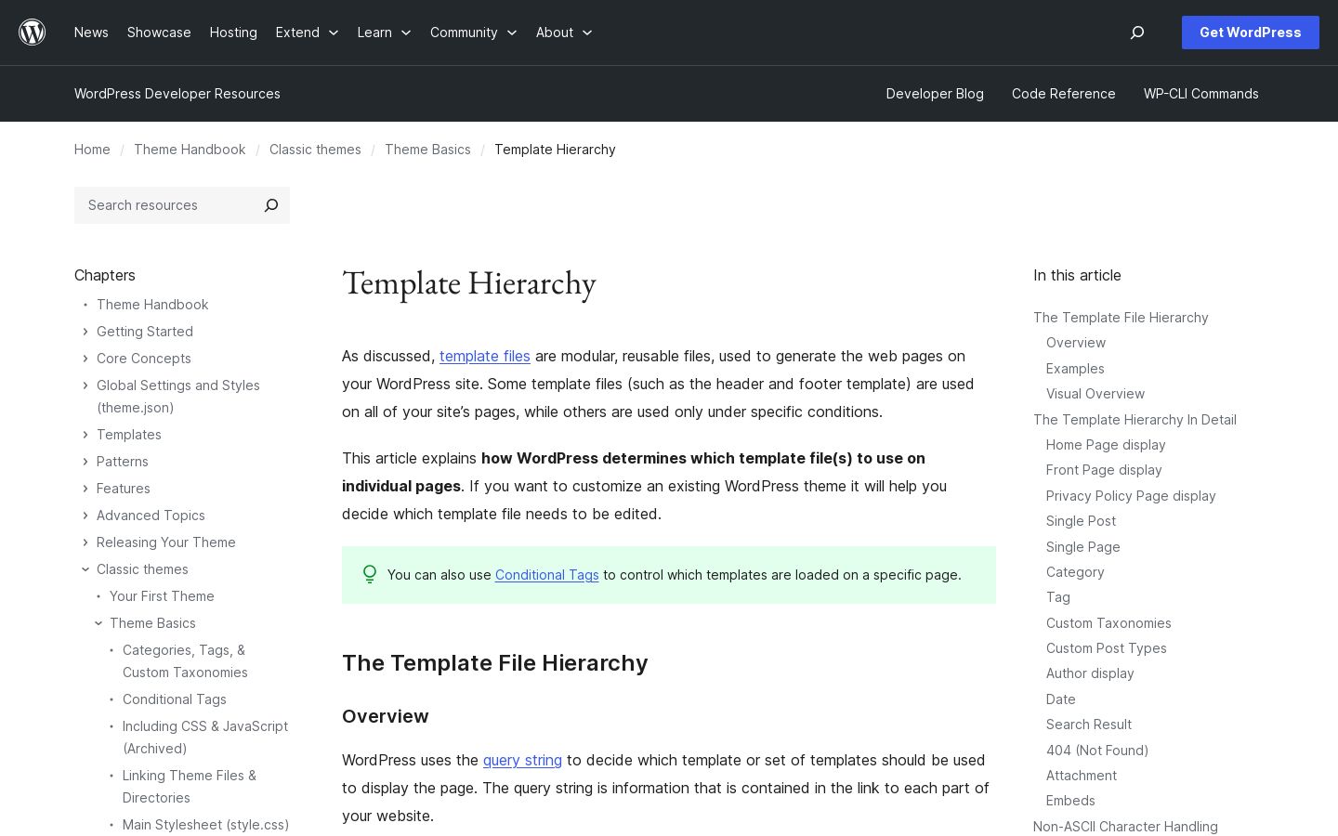Expand the Releasing Your Theme chapter

[85, 542]
